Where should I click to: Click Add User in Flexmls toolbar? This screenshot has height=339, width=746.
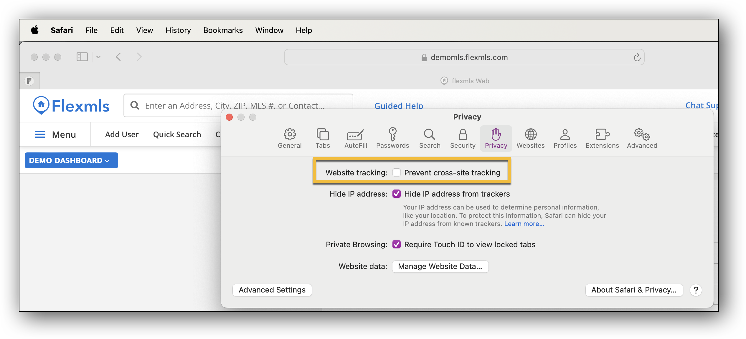coord(122,134)
